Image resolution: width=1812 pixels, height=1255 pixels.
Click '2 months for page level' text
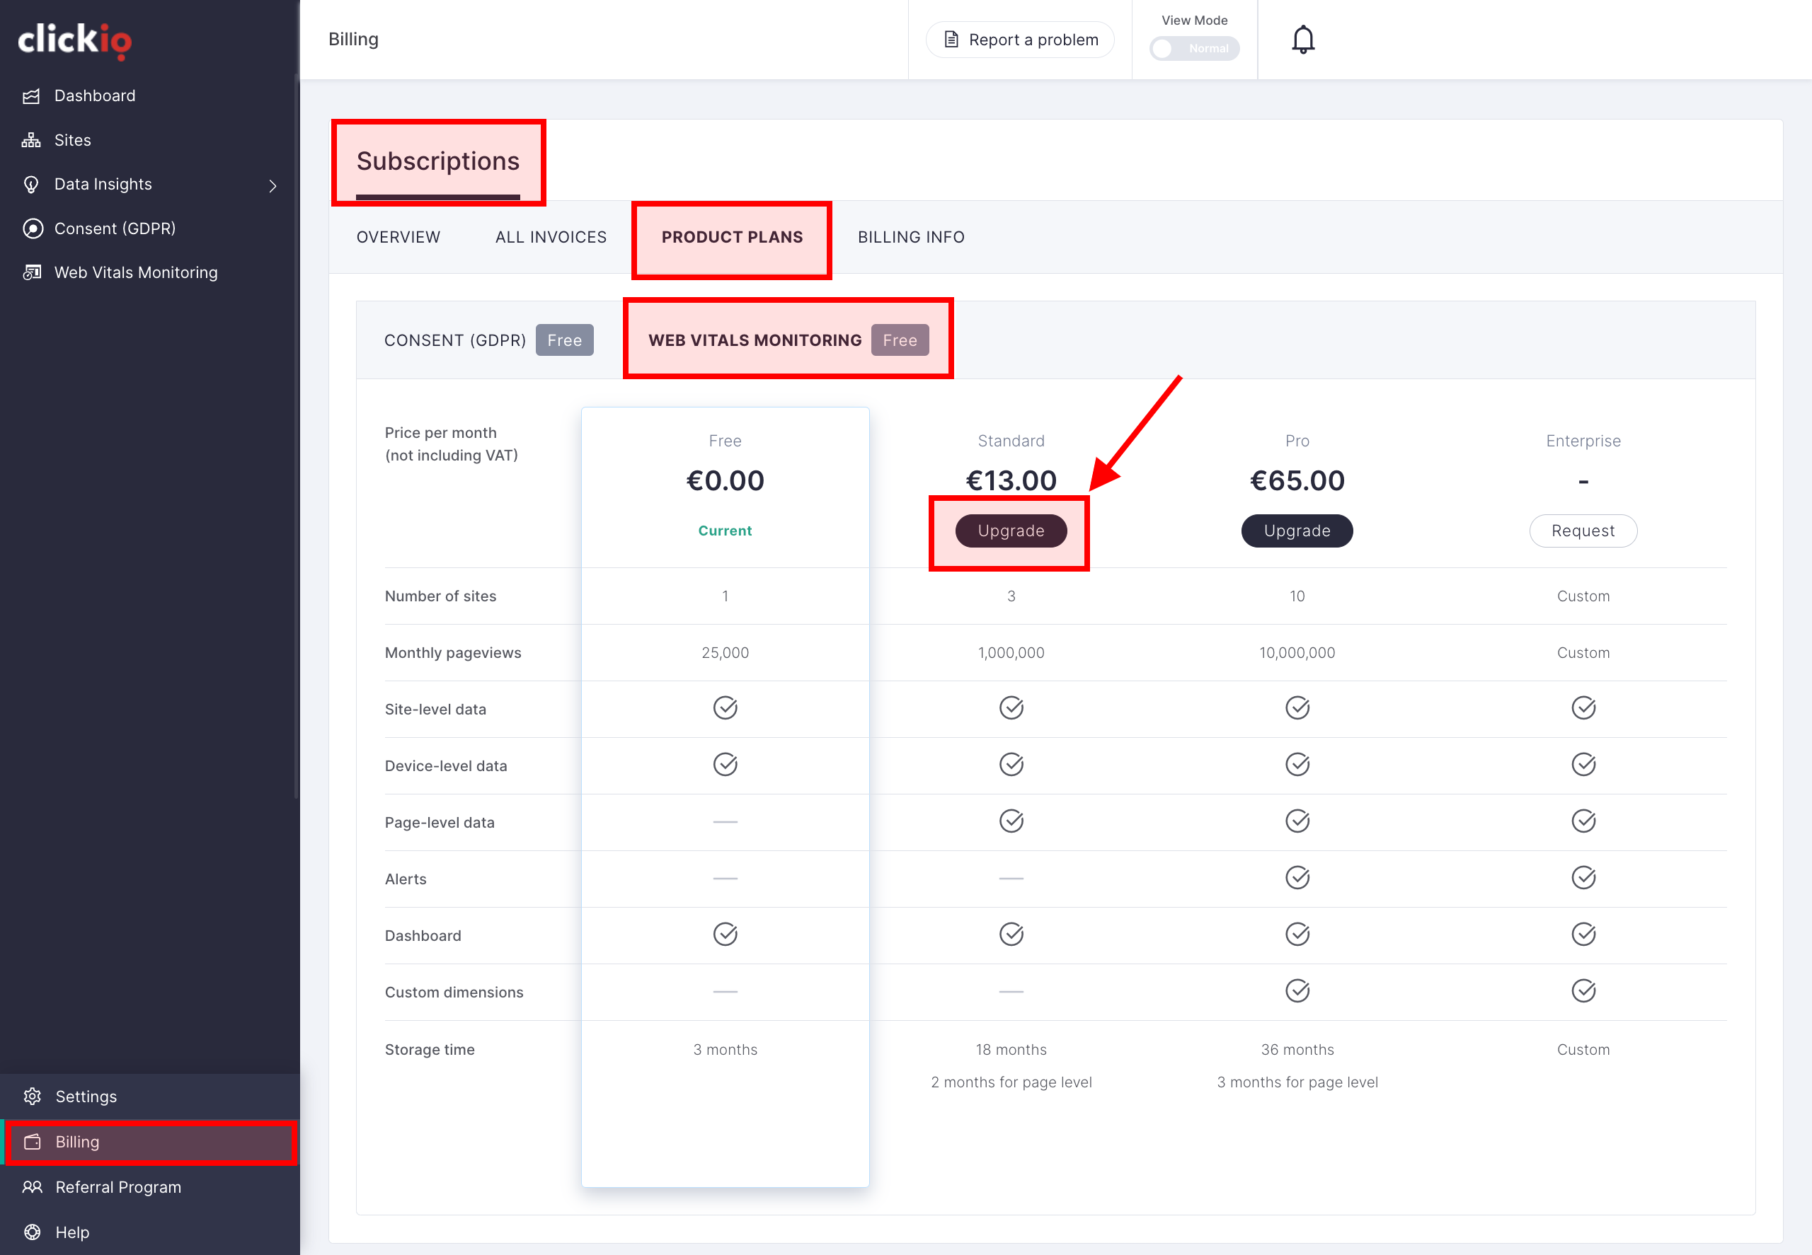tap(1011, 1082)
